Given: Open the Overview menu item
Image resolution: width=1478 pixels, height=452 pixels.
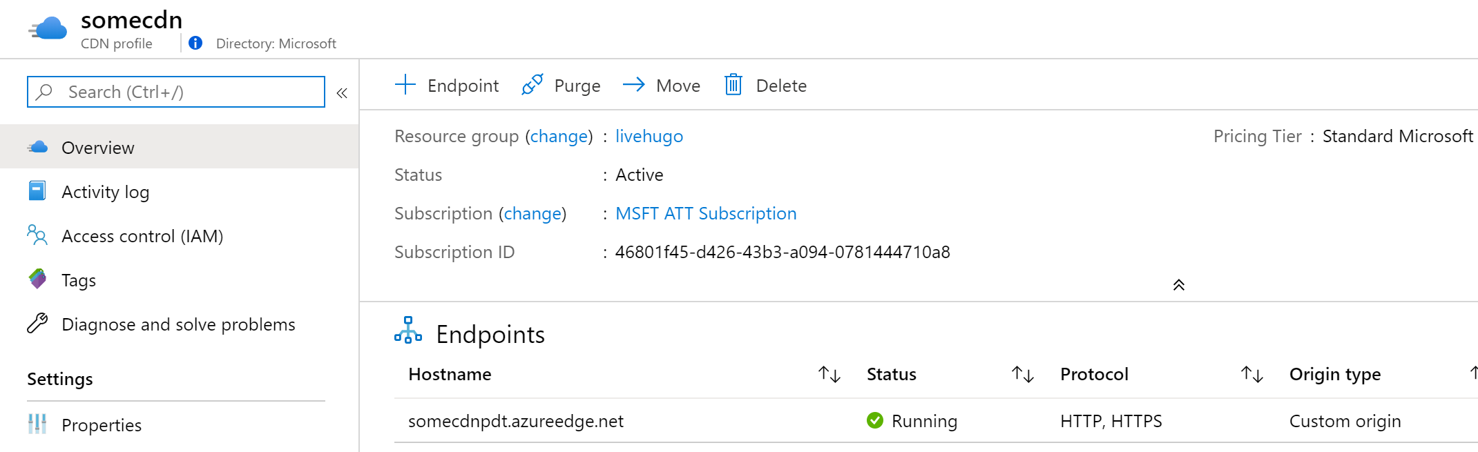Looking at the screenshot, I should [x=97, y=148].
